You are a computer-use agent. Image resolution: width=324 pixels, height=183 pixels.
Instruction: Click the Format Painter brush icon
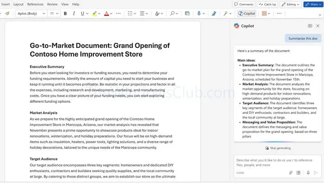7,13
